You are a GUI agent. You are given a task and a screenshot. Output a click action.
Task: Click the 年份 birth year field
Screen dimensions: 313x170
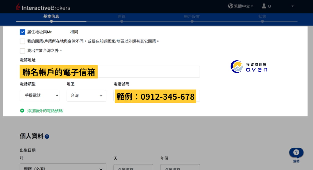point(180,167)
